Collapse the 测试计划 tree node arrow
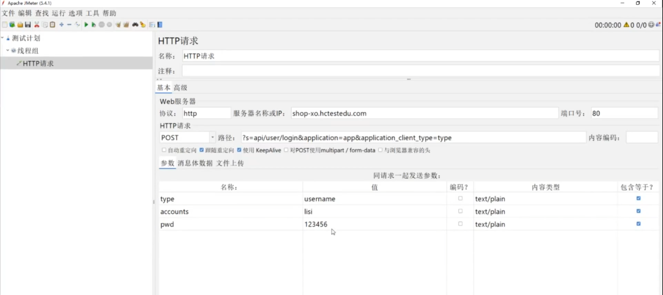Screen dimensions: 663x295 [3, 38]
